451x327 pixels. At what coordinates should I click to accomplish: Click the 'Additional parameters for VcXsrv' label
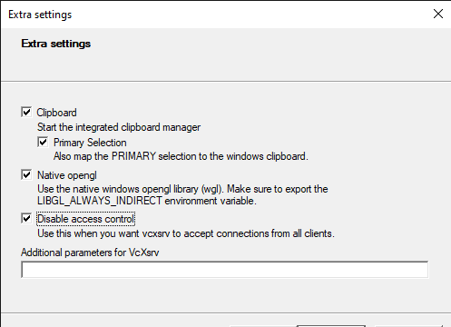90,253
